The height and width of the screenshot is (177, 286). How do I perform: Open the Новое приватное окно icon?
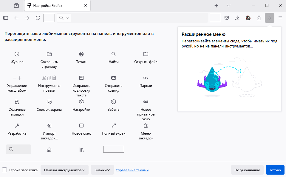(x=146, y=101)
